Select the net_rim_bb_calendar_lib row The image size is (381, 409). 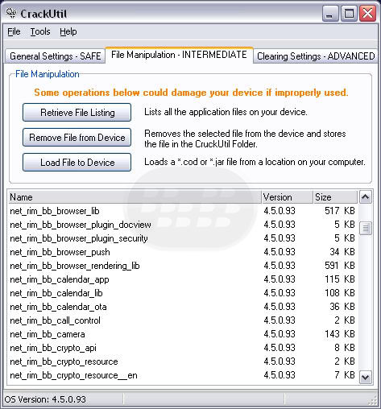(183, 293)
